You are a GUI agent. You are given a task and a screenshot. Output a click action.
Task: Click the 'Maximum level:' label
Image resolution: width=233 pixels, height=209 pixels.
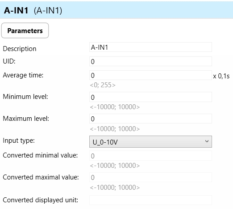tap(26, 119)
